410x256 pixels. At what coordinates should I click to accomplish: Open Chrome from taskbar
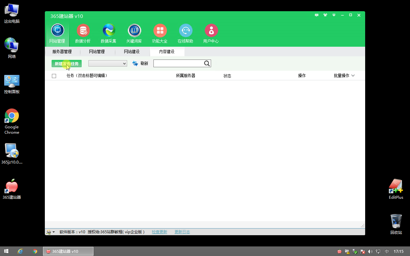35,251
